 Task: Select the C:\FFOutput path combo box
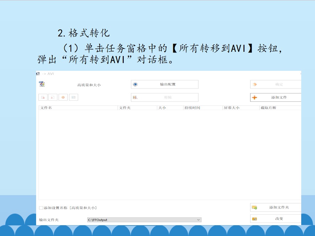(144, 220)
